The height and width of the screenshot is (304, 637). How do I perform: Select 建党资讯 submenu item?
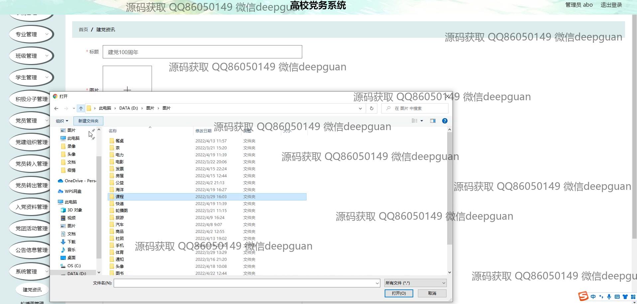tap(32, 290)
